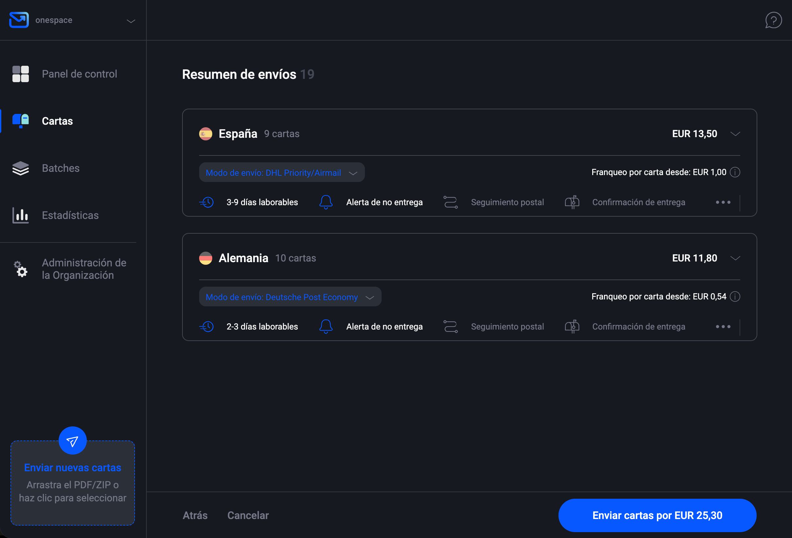
Task: Click the onespace mail logo icon
Action: (19, 20)
